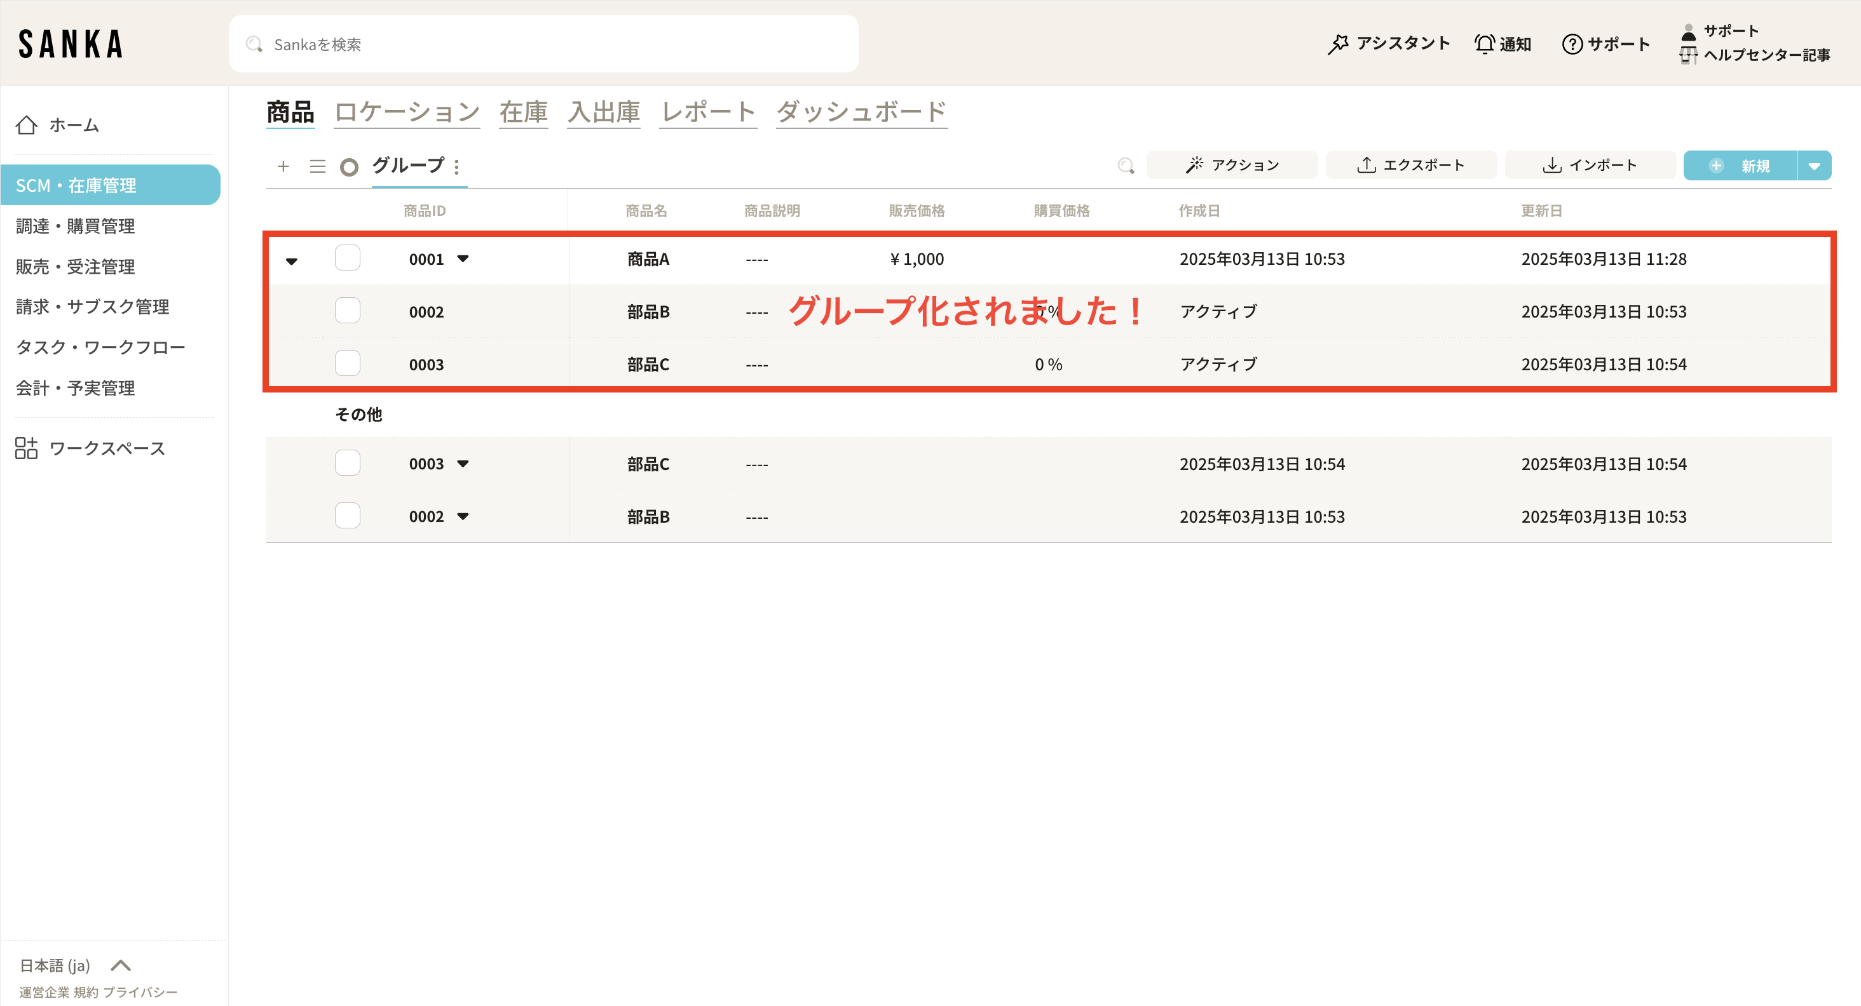Click the 通知 bell icon
The image size is (1861, 1006).
[x=1484, y=44]
